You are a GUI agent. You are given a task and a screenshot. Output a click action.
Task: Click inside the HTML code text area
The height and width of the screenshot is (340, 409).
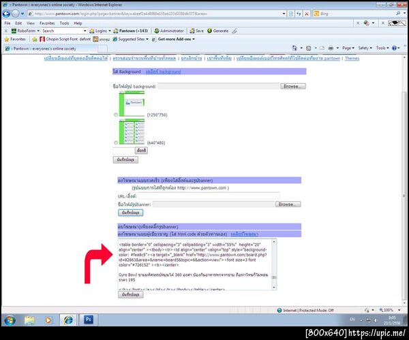pos(194,264)
